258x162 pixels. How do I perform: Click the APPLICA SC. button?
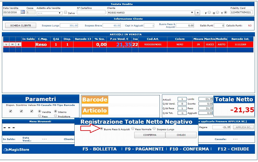pyautogui.click(x=243, y=127)
